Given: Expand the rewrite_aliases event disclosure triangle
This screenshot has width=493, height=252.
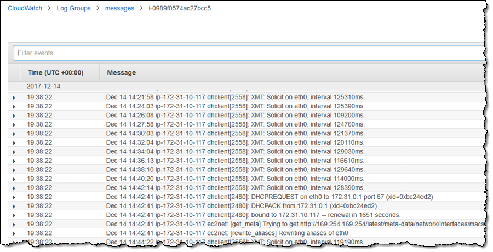Looking at the screenshot, I should tap(14, 233).
